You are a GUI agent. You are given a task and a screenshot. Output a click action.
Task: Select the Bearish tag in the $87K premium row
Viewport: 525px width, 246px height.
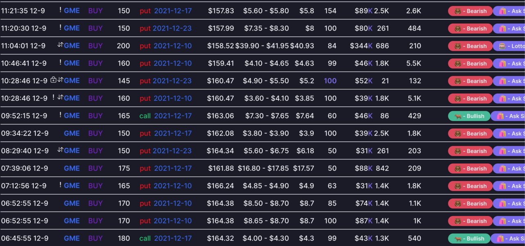coord(470,221)
